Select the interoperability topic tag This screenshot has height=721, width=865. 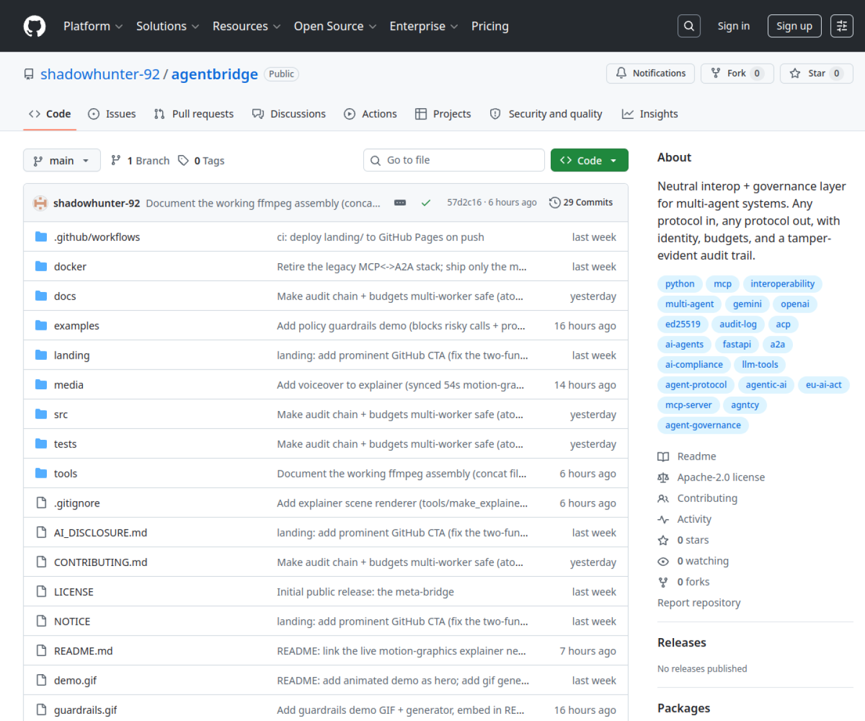(x=782, y=284)
